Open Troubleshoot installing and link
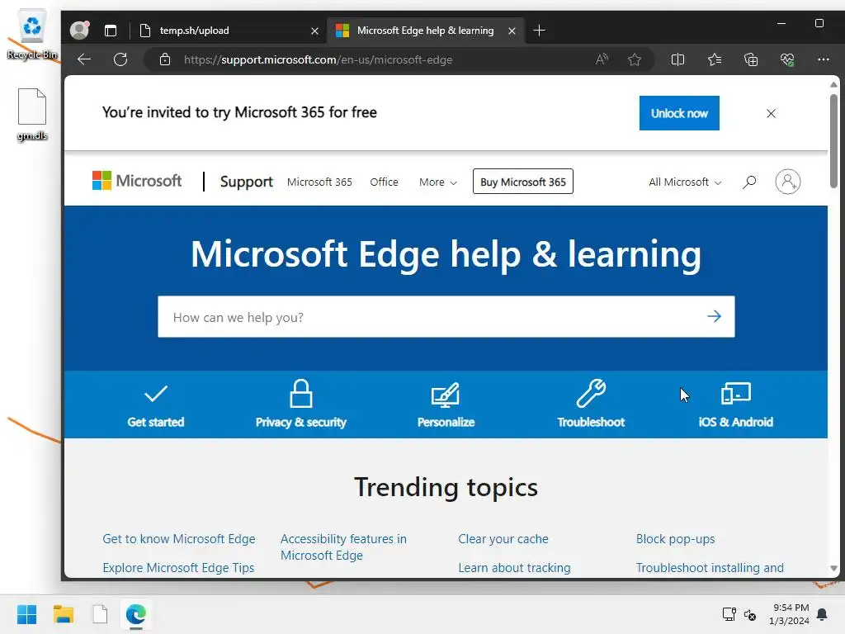 pyautogui.click(x=710, y=568)
